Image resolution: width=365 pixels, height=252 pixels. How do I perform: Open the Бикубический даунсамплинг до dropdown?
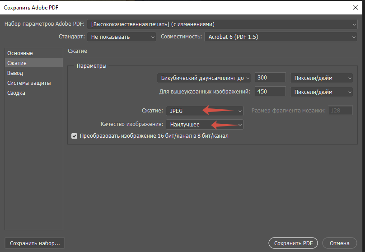(x=204, y=78)
